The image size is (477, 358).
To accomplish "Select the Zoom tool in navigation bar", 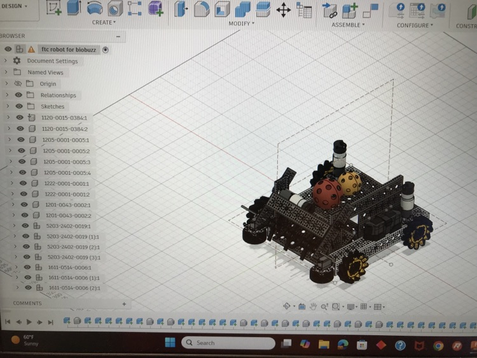I will pos(324,306).
